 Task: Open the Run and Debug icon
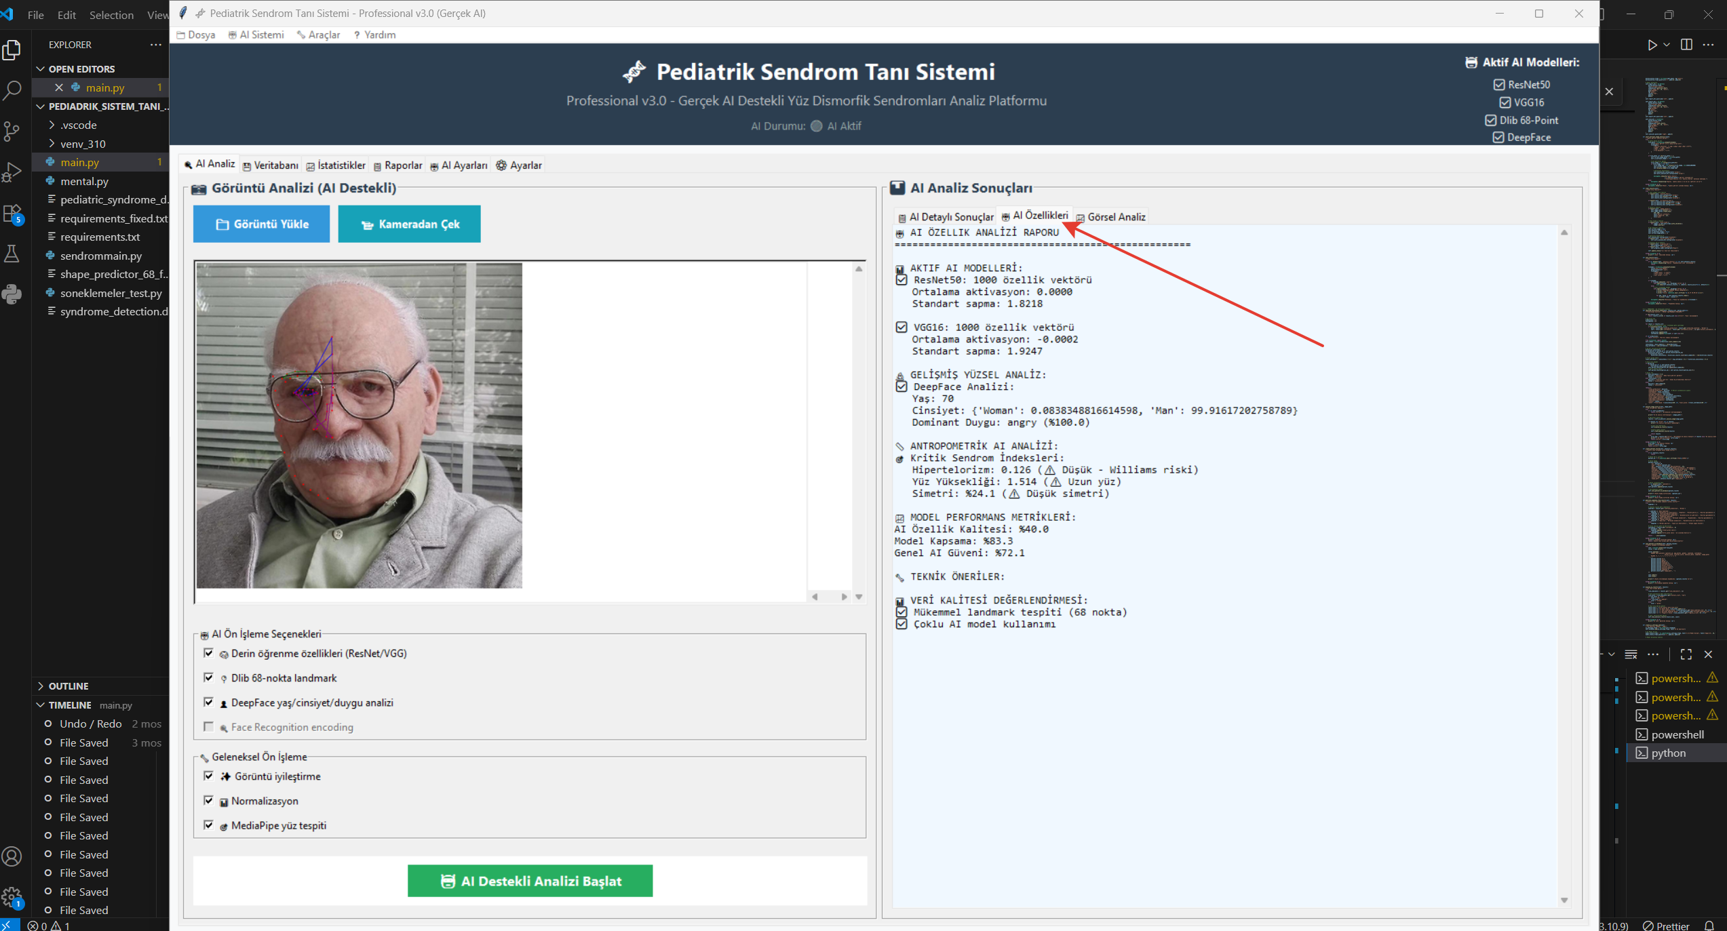[12, 172]
